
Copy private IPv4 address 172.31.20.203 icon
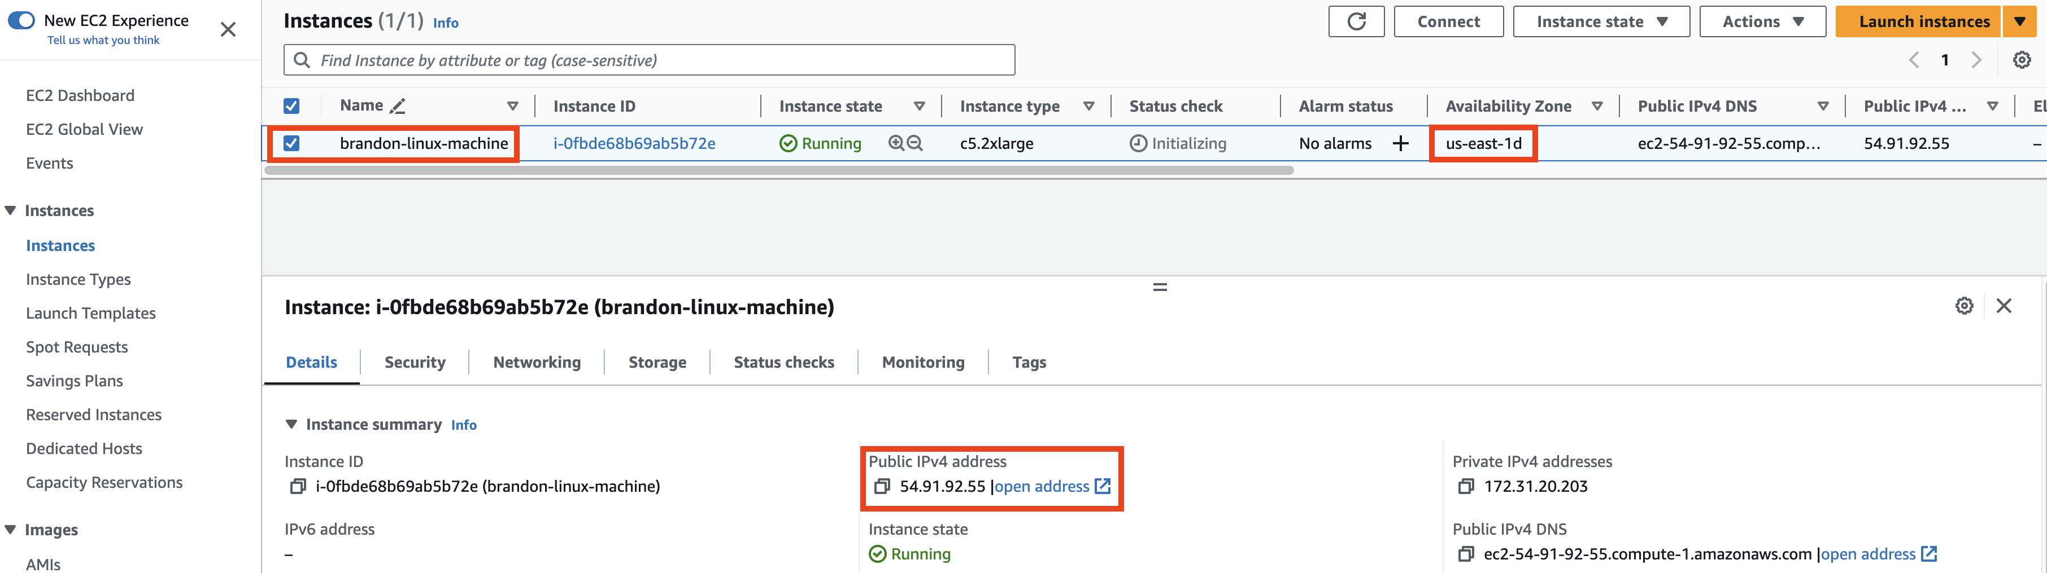pos(1466,487)
